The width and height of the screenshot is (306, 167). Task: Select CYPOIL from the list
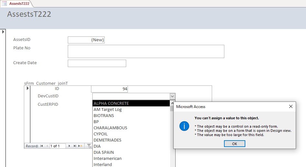point(131,134)
